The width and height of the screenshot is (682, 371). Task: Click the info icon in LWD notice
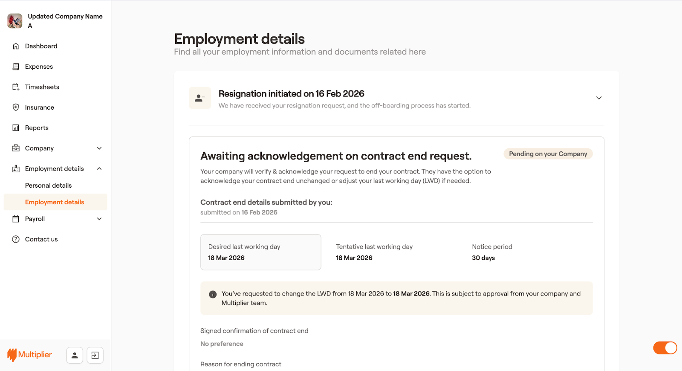pyautogui.click(x=213, y=294)
